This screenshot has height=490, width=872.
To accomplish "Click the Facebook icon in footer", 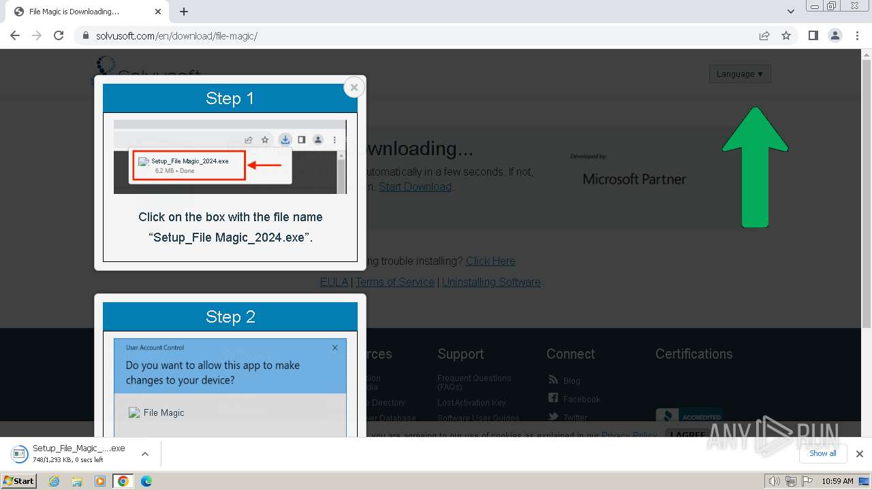I will pyautogui.click(x=553, y=398).
